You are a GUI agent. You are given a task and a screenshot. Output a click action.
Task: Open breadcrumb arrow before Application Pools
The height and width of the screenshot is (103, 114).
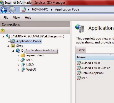point(52,9)
